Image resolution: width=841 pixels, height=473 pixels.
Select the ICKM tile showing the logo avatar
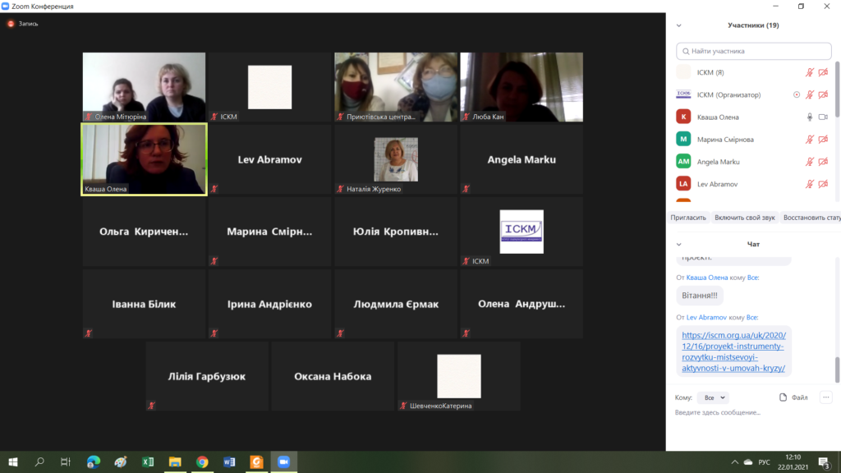522,232
